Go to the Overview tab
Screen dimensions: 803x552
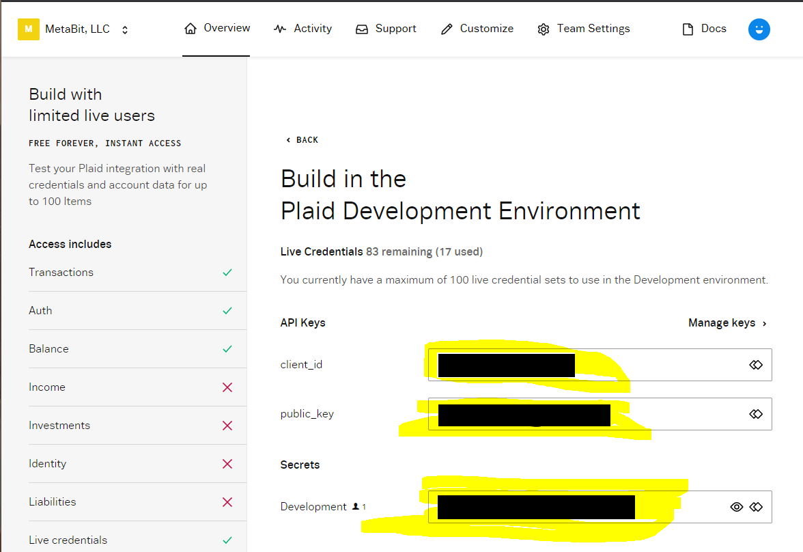217,28
